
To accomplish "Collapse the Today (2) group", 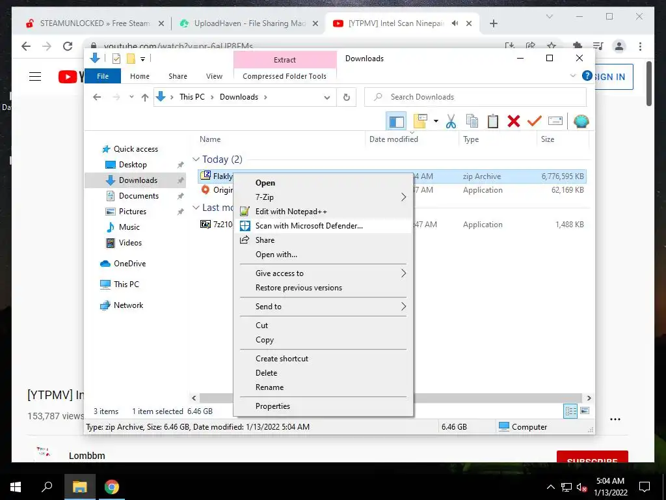I will (196, 160).
